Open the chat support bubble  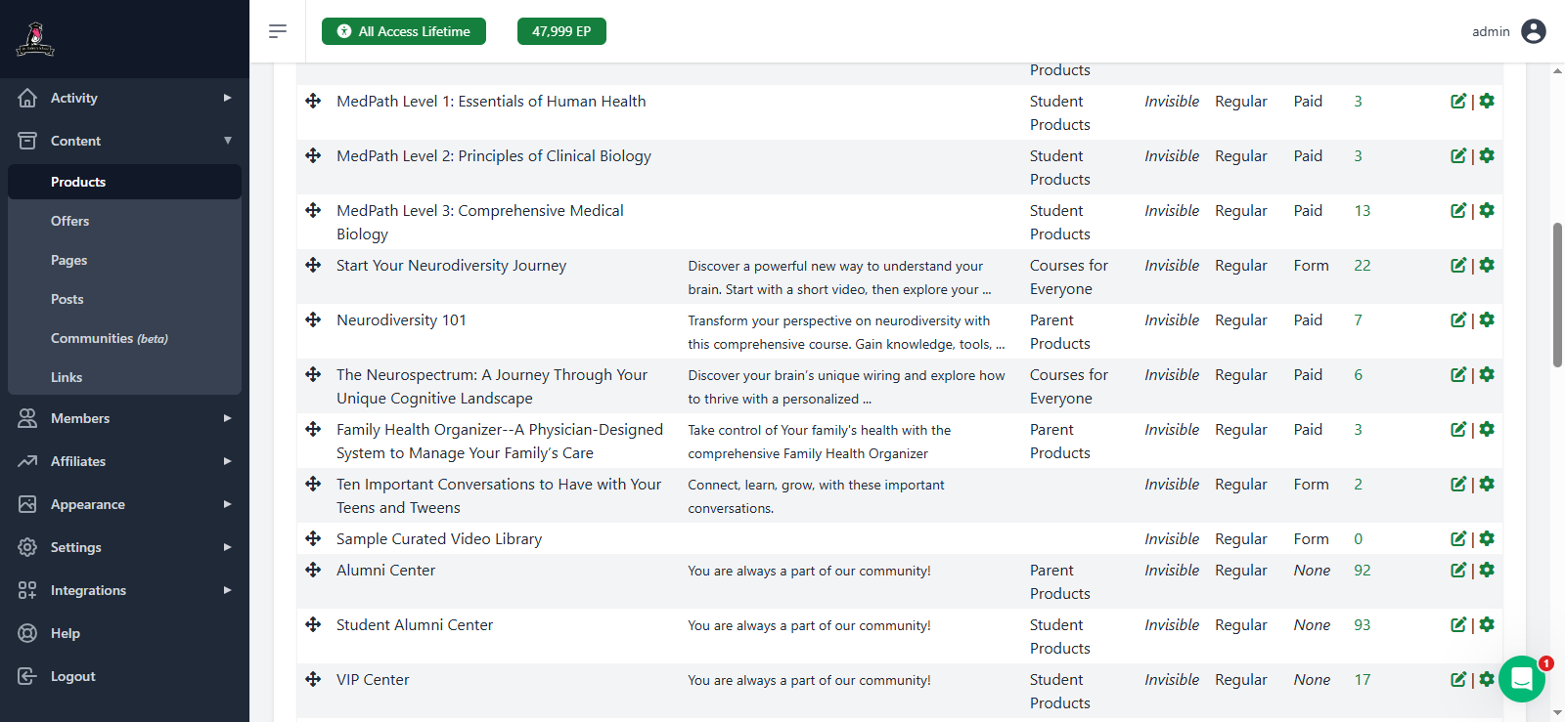[x=1521, y=678]
